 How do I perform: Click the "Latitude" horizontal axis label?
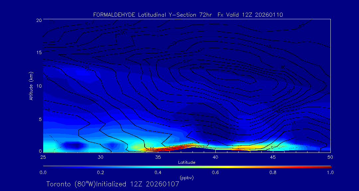coord(186,163)
